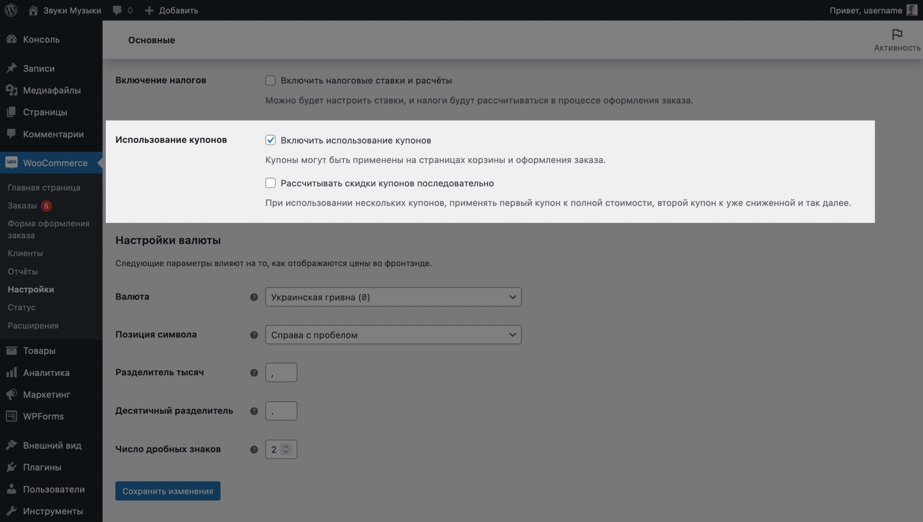Open Заказы submenu item
Viewport: 923px width, 522px height.
22,205
